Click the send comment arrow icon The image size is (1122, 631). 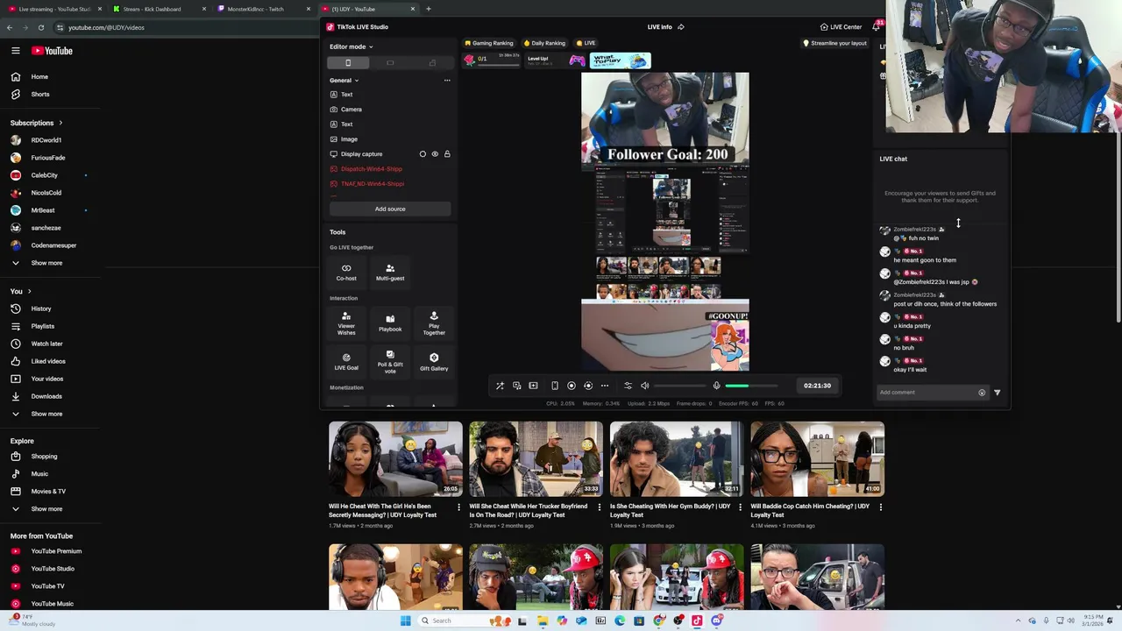[x=997, y=393]
